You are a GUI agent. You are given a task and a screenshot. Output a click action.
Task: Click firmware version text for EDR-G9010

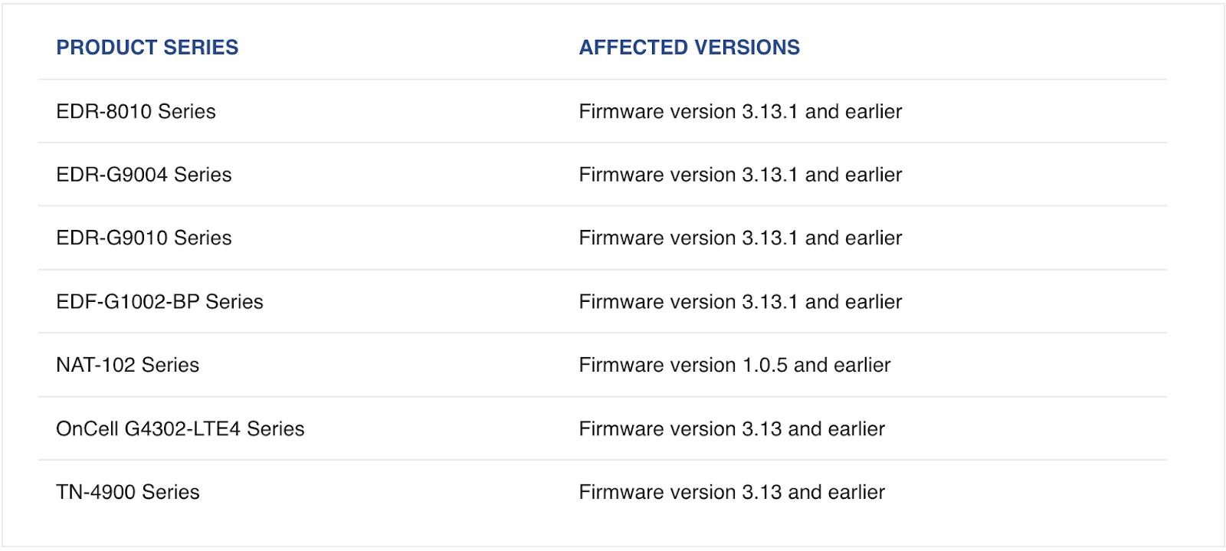[740, 238]
